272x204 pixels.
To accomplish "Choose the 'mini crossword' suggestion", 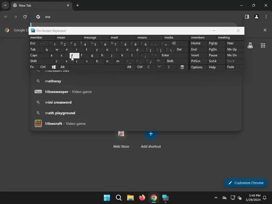I will (x=136, y=102).
